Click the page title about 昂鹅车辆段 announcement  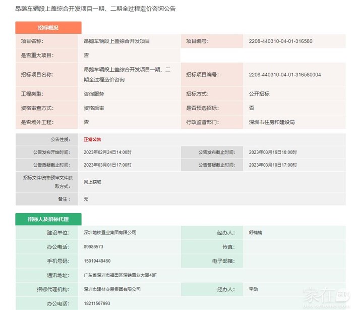96,9
